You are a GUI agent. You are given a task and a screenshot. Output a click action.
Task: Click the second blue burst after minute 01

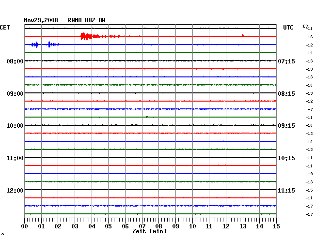[50, 45]
